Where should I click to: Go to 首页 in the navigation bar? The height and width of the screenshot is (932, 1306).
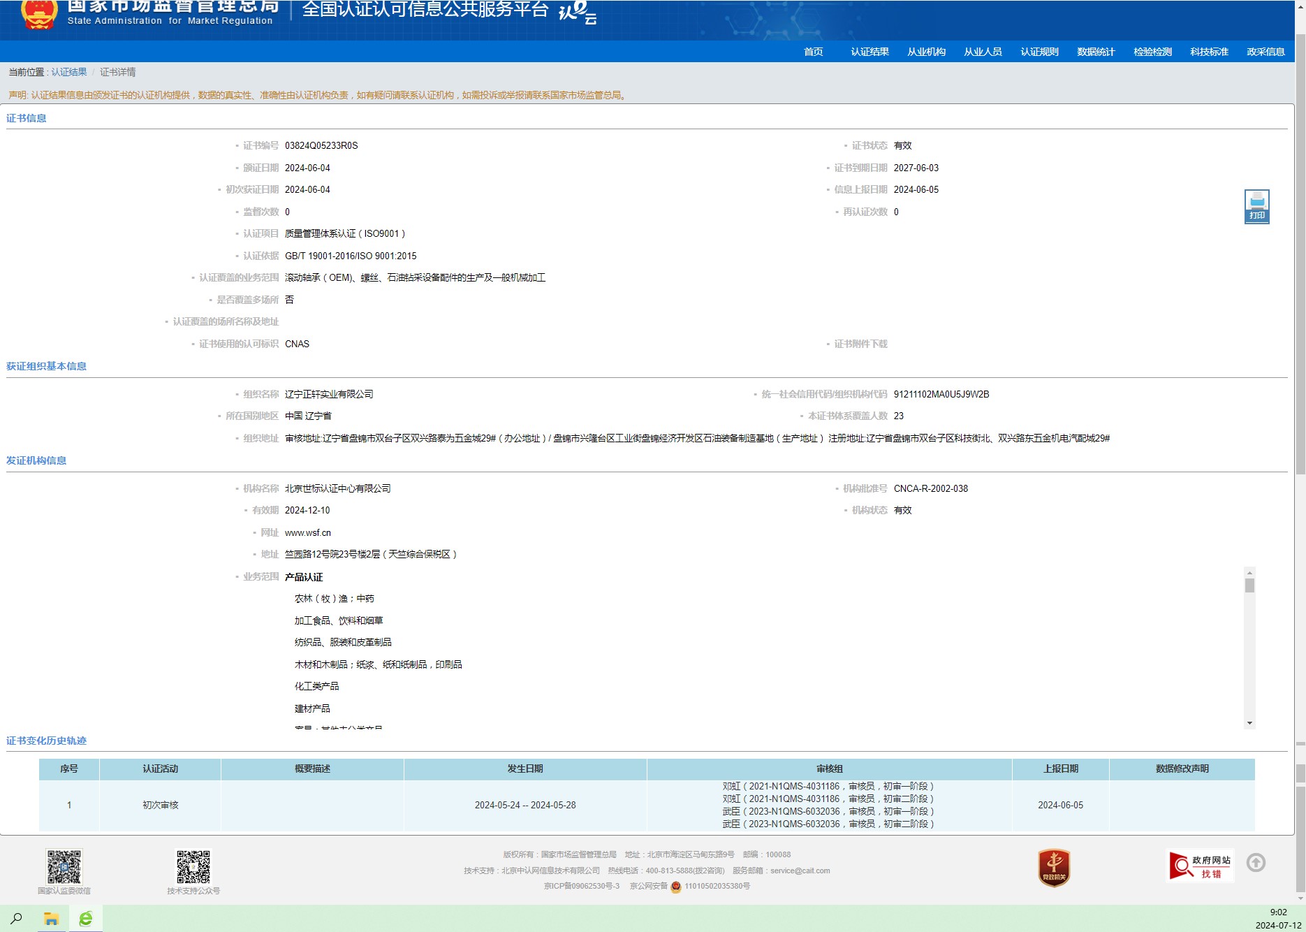pos(814,52)
